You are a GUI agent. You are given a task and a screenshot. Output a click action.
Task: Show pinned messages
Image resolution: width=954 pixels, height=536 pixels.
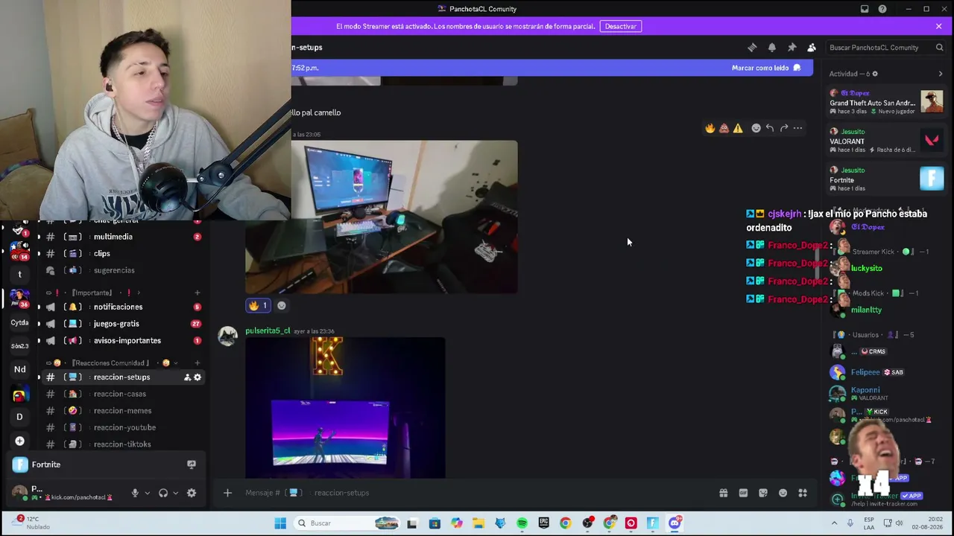(792, 48)
